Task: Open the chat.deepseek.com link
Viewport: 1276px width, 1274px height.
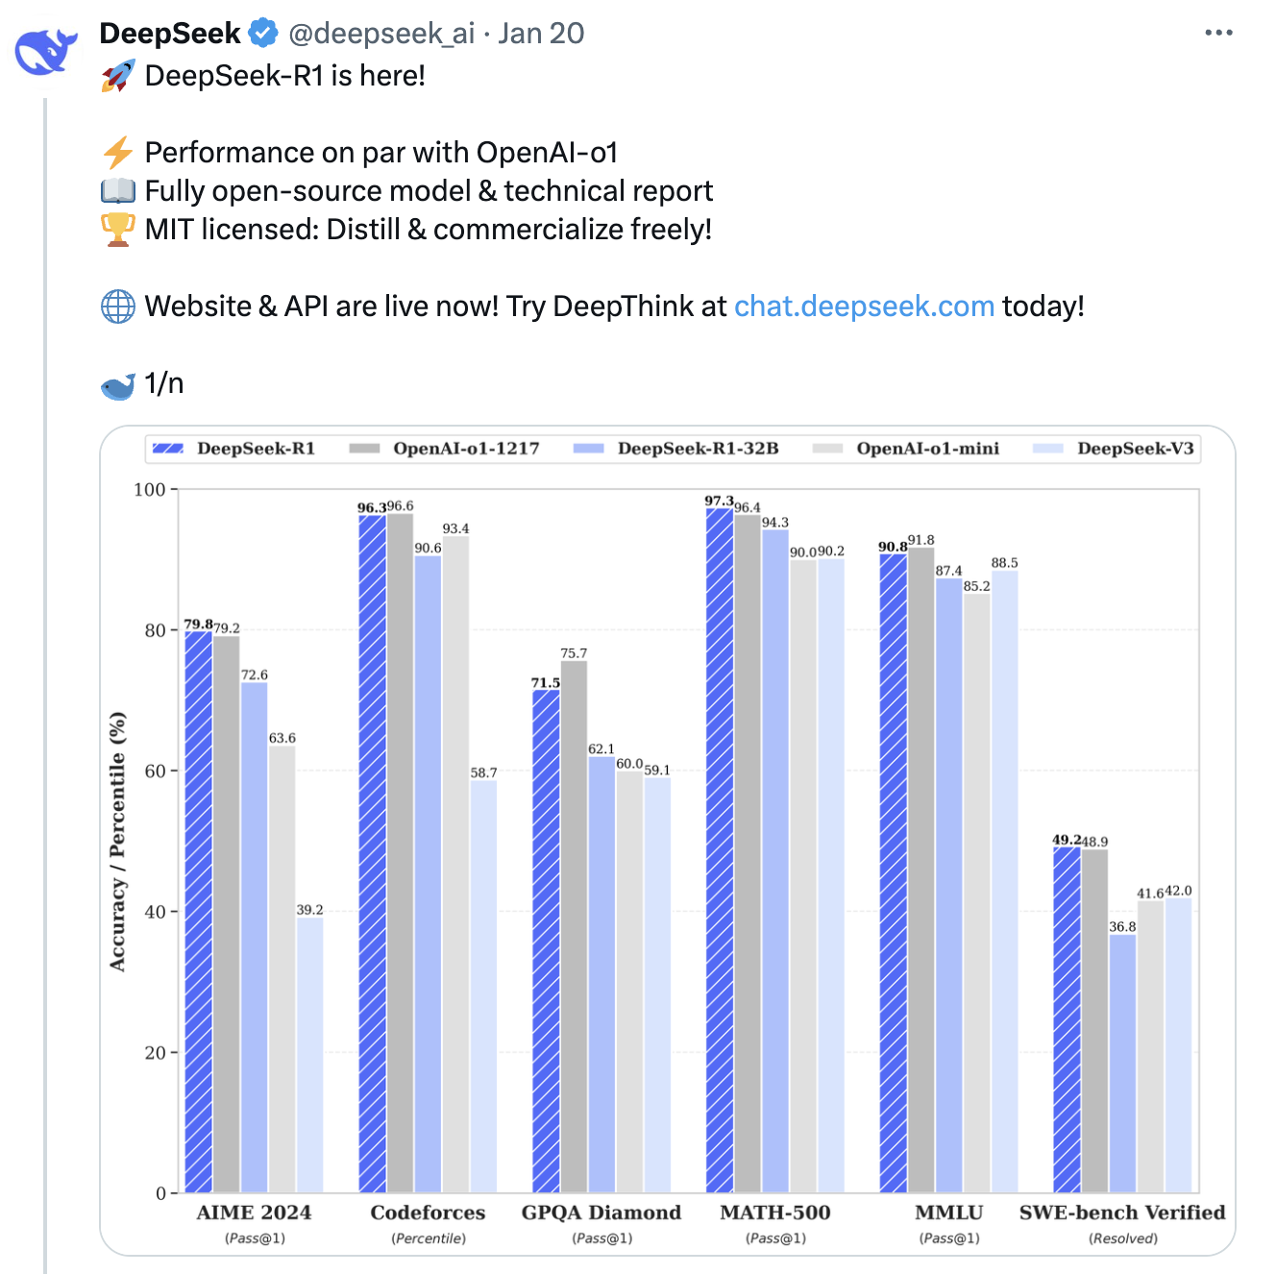Action: (x=864, y=306)
